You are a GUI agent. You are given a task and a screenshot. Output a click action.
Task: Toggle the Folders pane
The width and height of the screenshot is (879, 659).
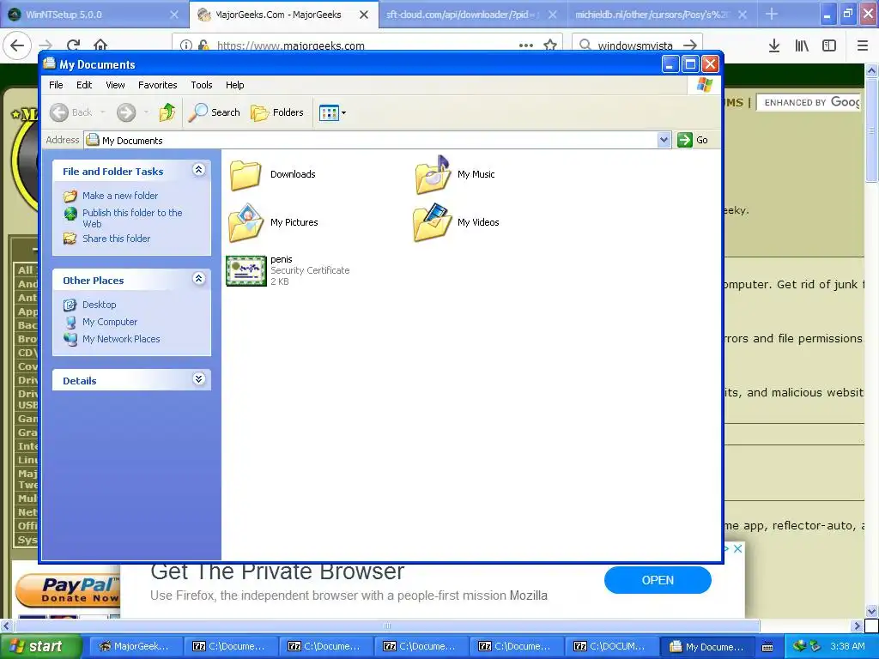277,112
